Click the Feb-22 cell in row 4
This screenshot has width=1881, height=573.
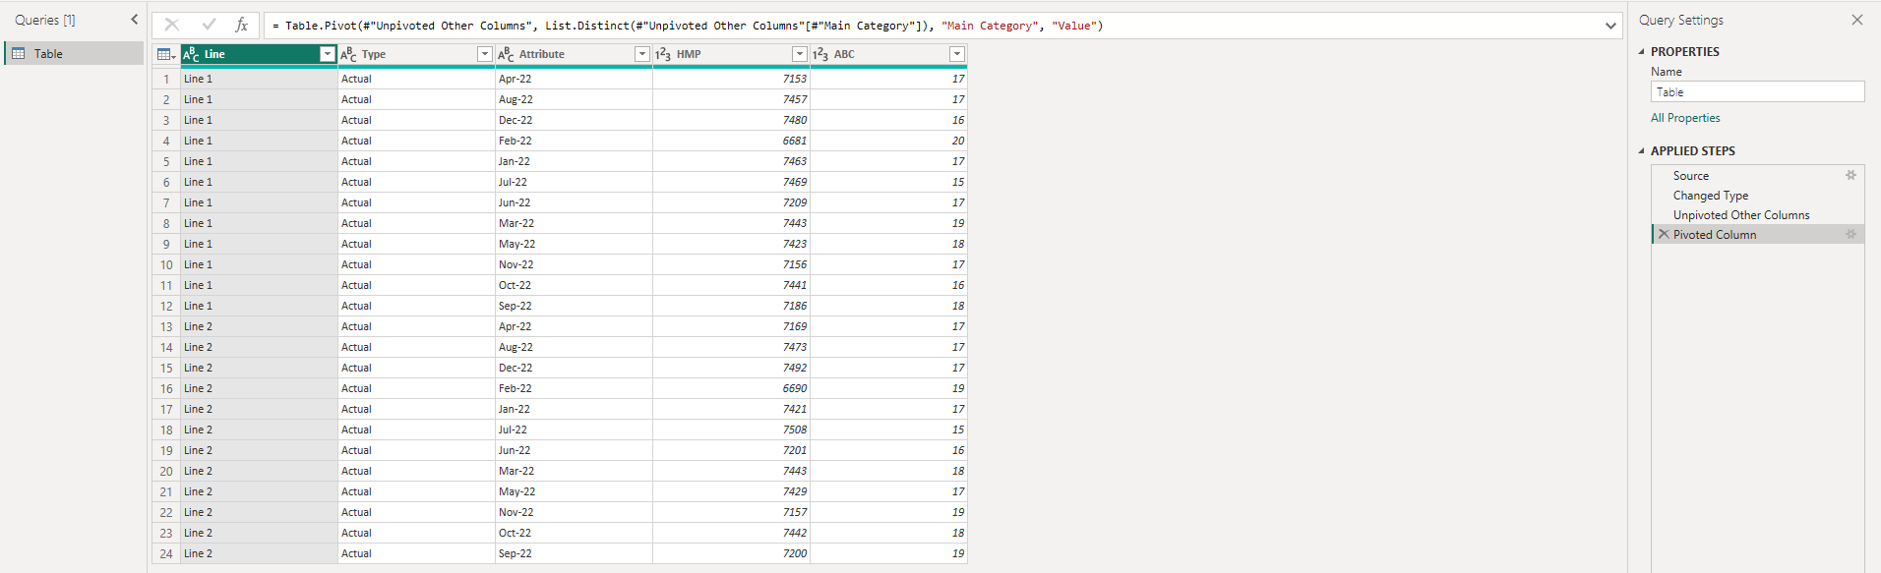[575, 141]
